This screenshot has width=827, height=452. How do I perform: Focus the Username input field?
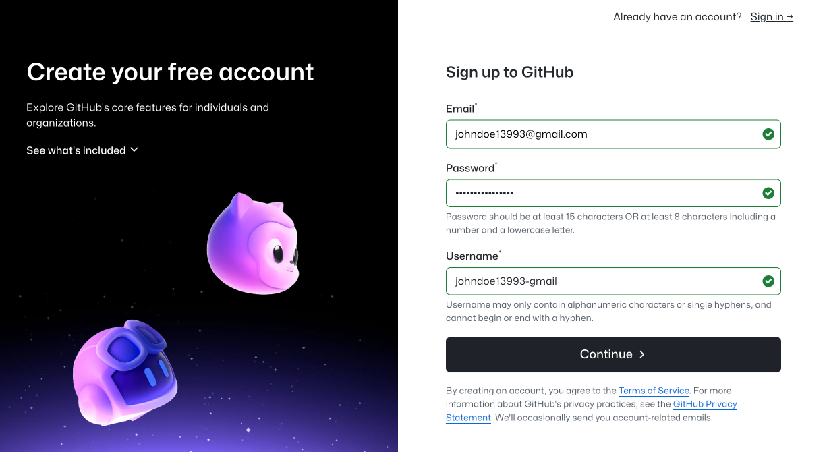pos(600,281)
